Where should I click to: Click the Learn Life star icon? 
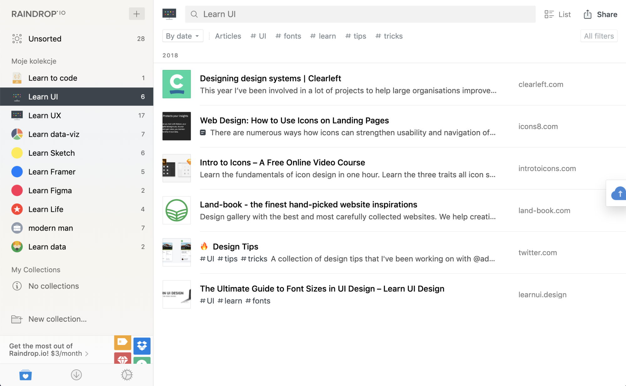pyautogui.click(x=17, y=209)
